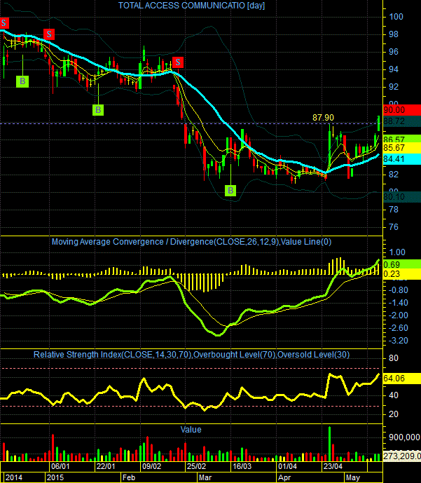Click the 23/04 date label
Screen dimensions: 421x483
[x=333, y=466]
